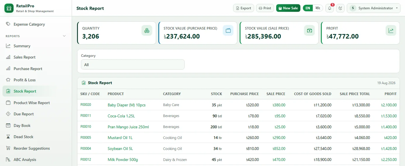Open Milk Powder 500g product link
The height and width of the screenshot is (166, 405).
pyautogui.click(x=123, y=160)
